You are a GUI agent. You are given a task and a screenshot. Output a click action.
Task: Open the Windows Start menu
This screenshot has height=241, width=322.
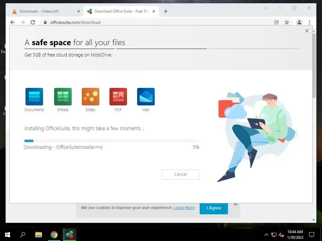8,235
